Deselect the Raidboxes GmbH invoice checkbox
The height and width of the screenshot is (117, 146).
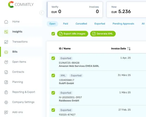pyautogui.click(x=53, y=93)
